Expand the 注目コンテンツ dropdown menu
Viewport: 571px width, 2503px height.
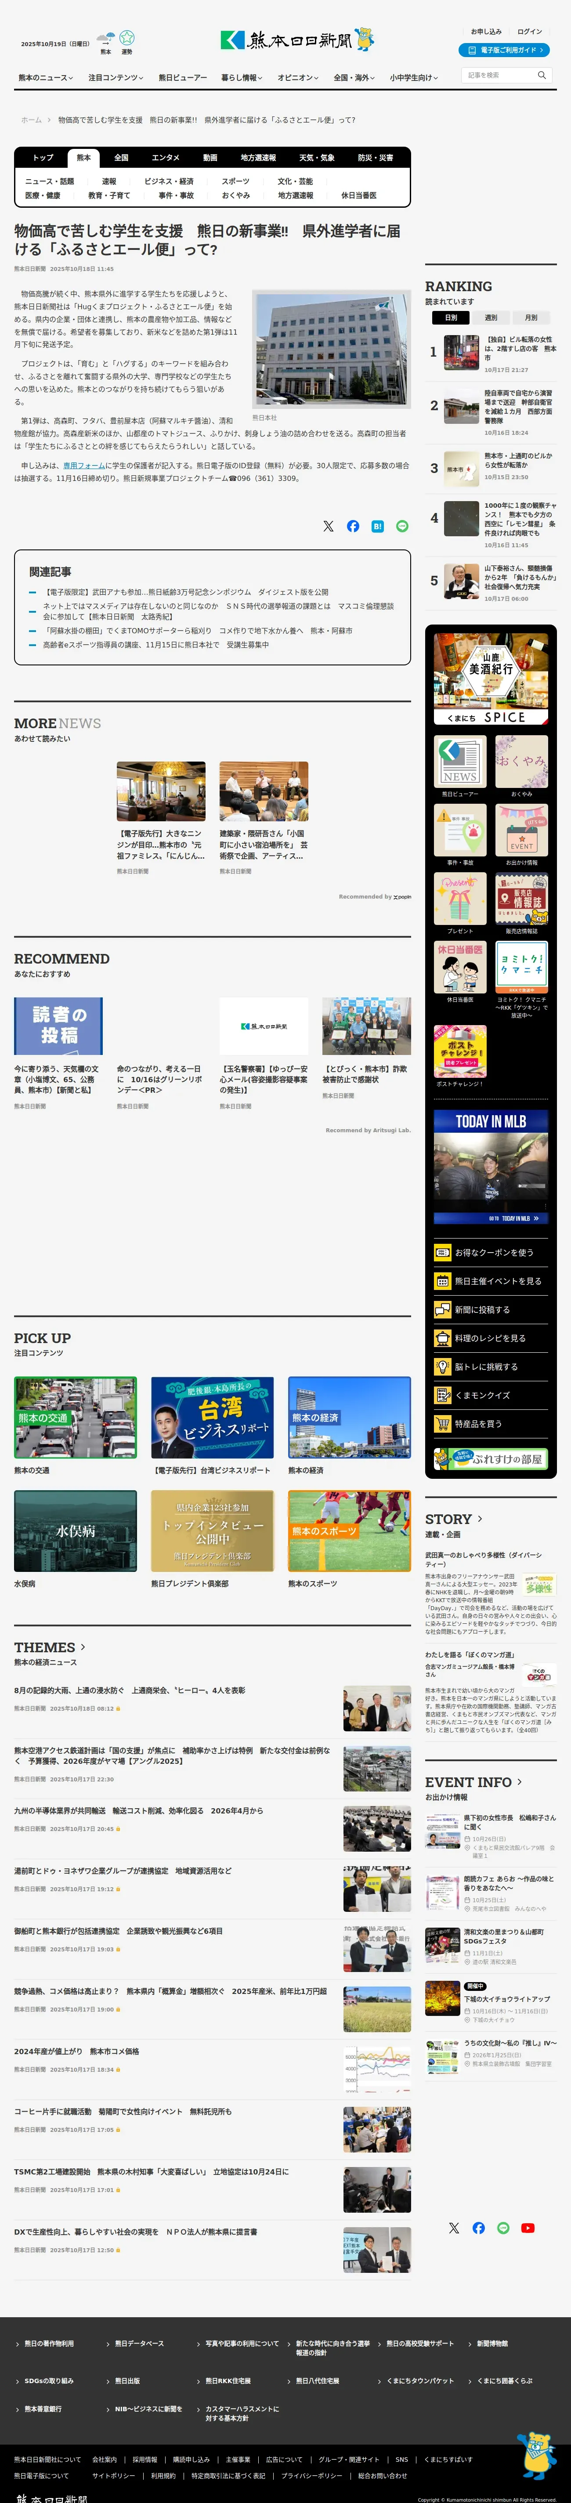[116, 78]
